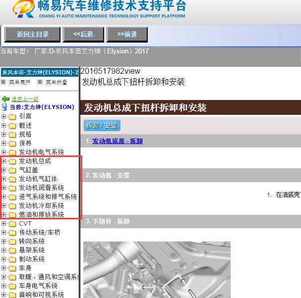
Task: Click the 2. 发动机 - 支撑 step header
Action: click(190, 175)
